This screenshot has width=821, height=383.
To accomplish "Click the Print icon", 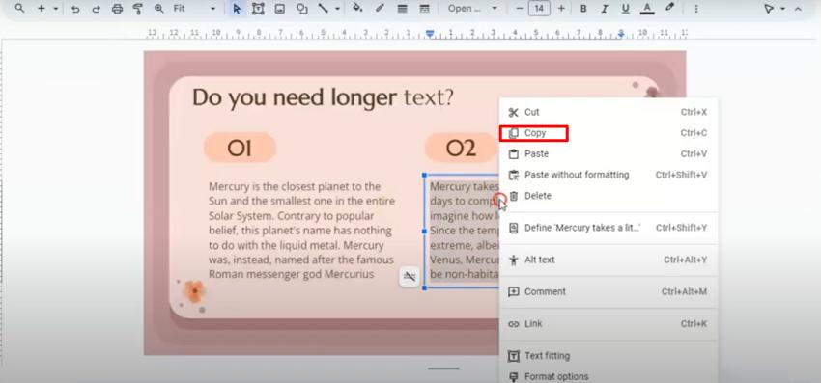I will click(117, 9).
